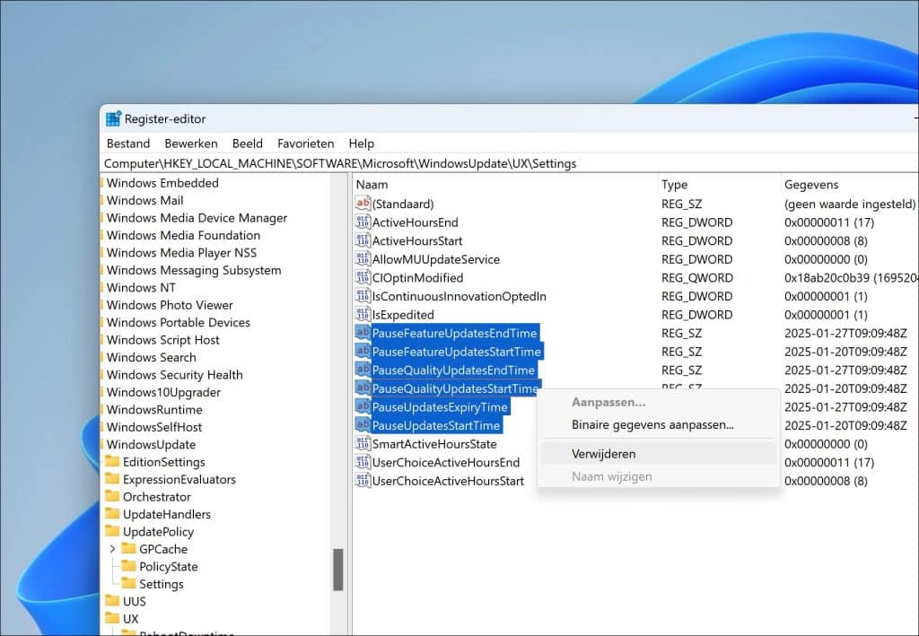The height and width of the screenshot is (636, 919).
Task: Click the PauseFeatureUpdatesEndTime string icon
Action: [363, 333]
